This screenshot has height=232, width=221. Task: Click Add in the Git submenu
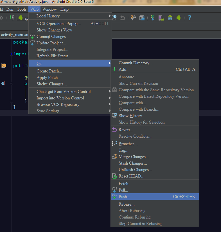[155, 69]
